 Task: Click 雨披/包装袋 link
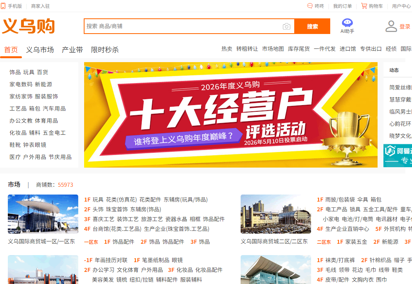pos(340,200)
